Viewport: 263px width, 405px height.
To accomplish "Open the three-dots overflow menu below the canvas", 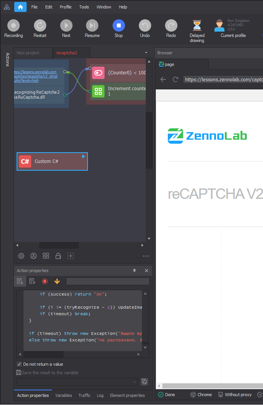I will 146,256.
